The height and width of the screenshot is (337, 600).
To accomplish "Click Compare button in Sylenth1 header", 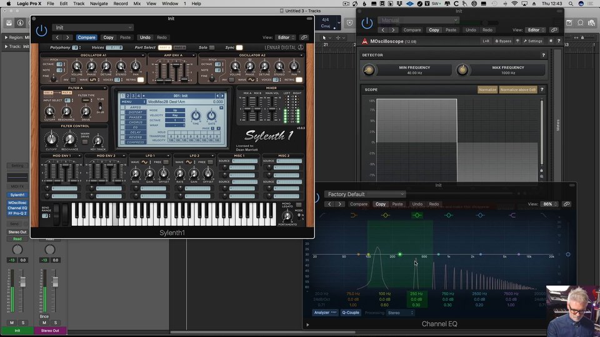I will tap(86, 37).
